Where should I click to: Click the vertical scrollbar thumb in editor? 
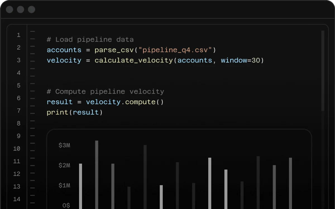pos(323,71)
